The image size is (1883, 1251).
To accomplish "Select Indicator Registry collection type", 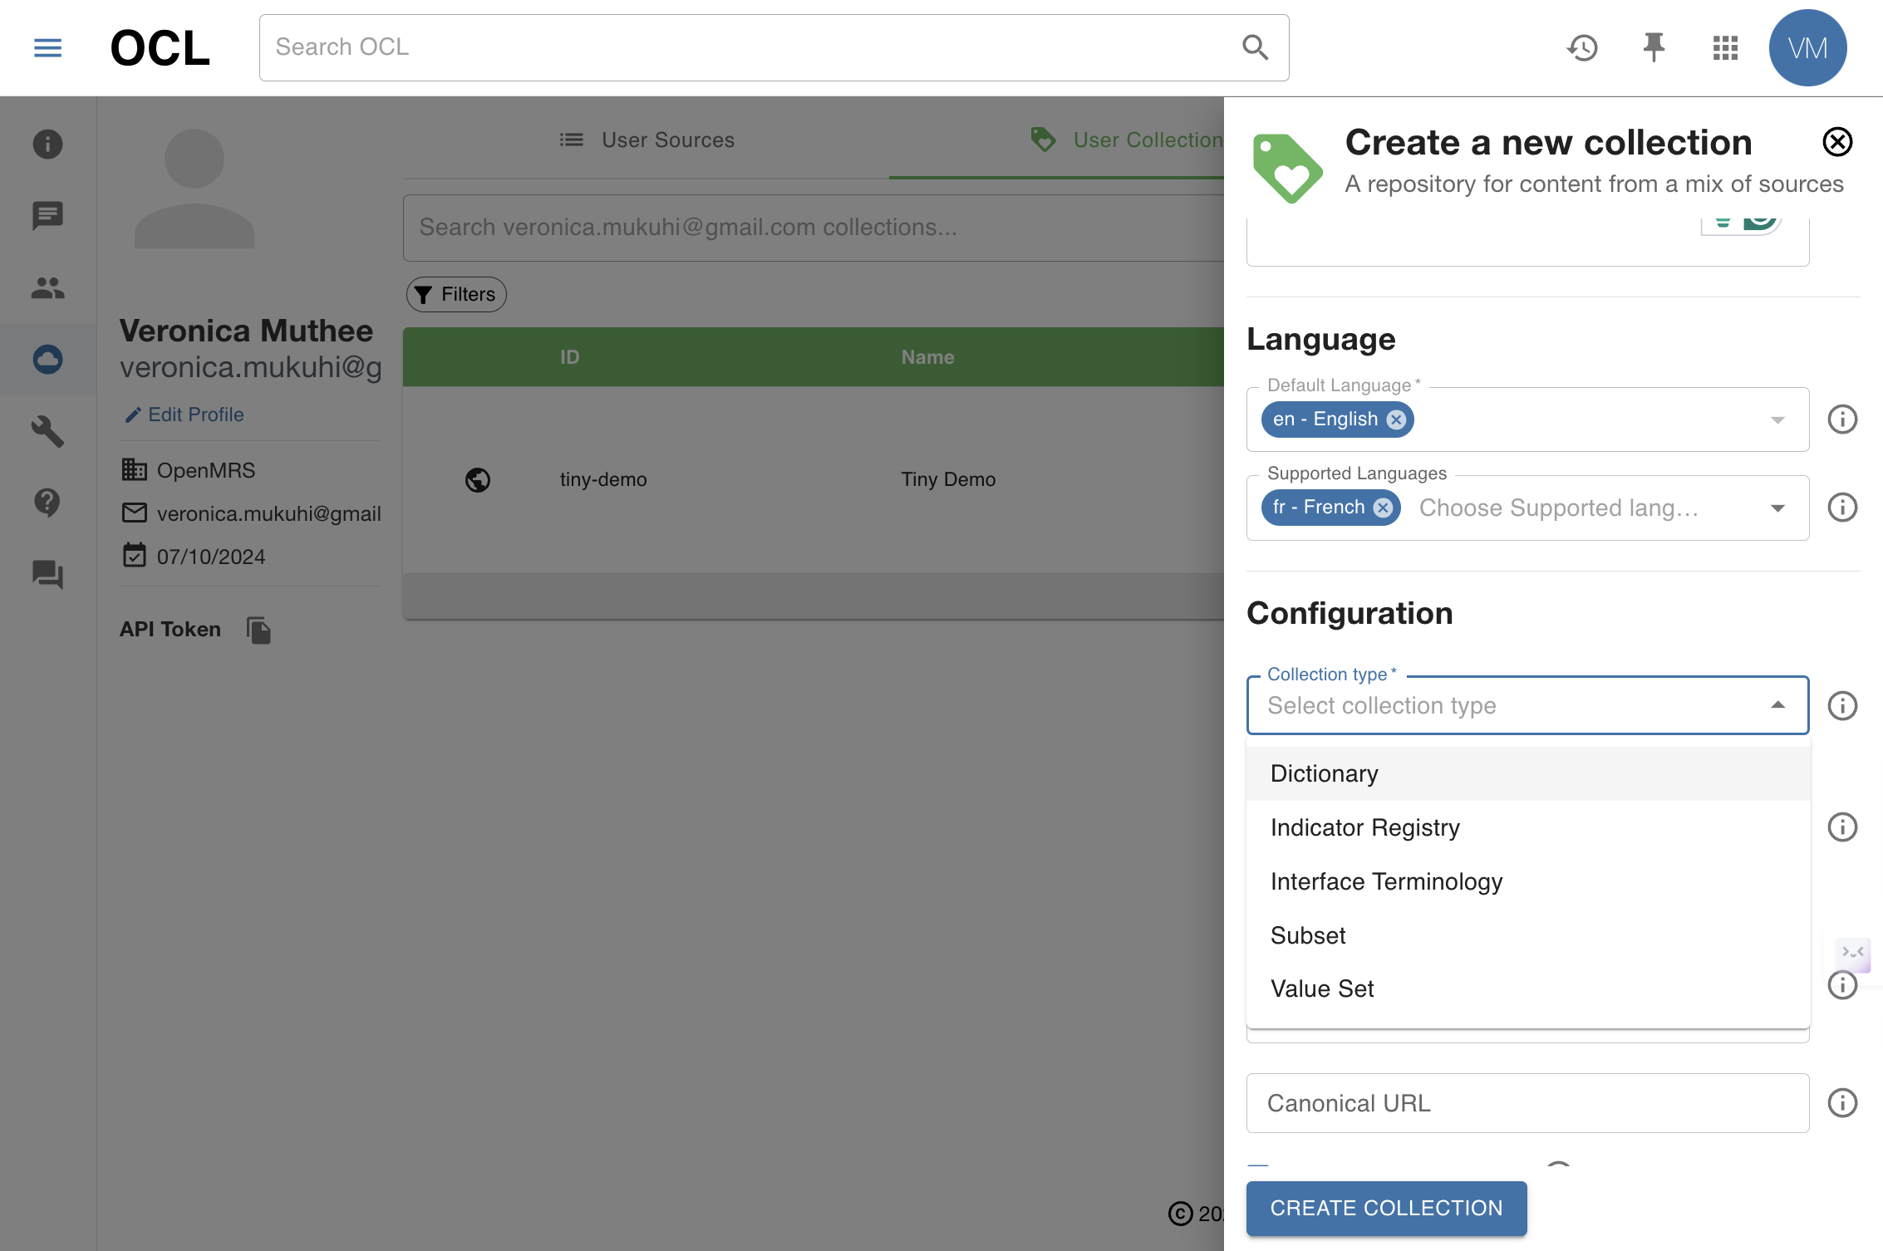I will (x=1527, y=827).
